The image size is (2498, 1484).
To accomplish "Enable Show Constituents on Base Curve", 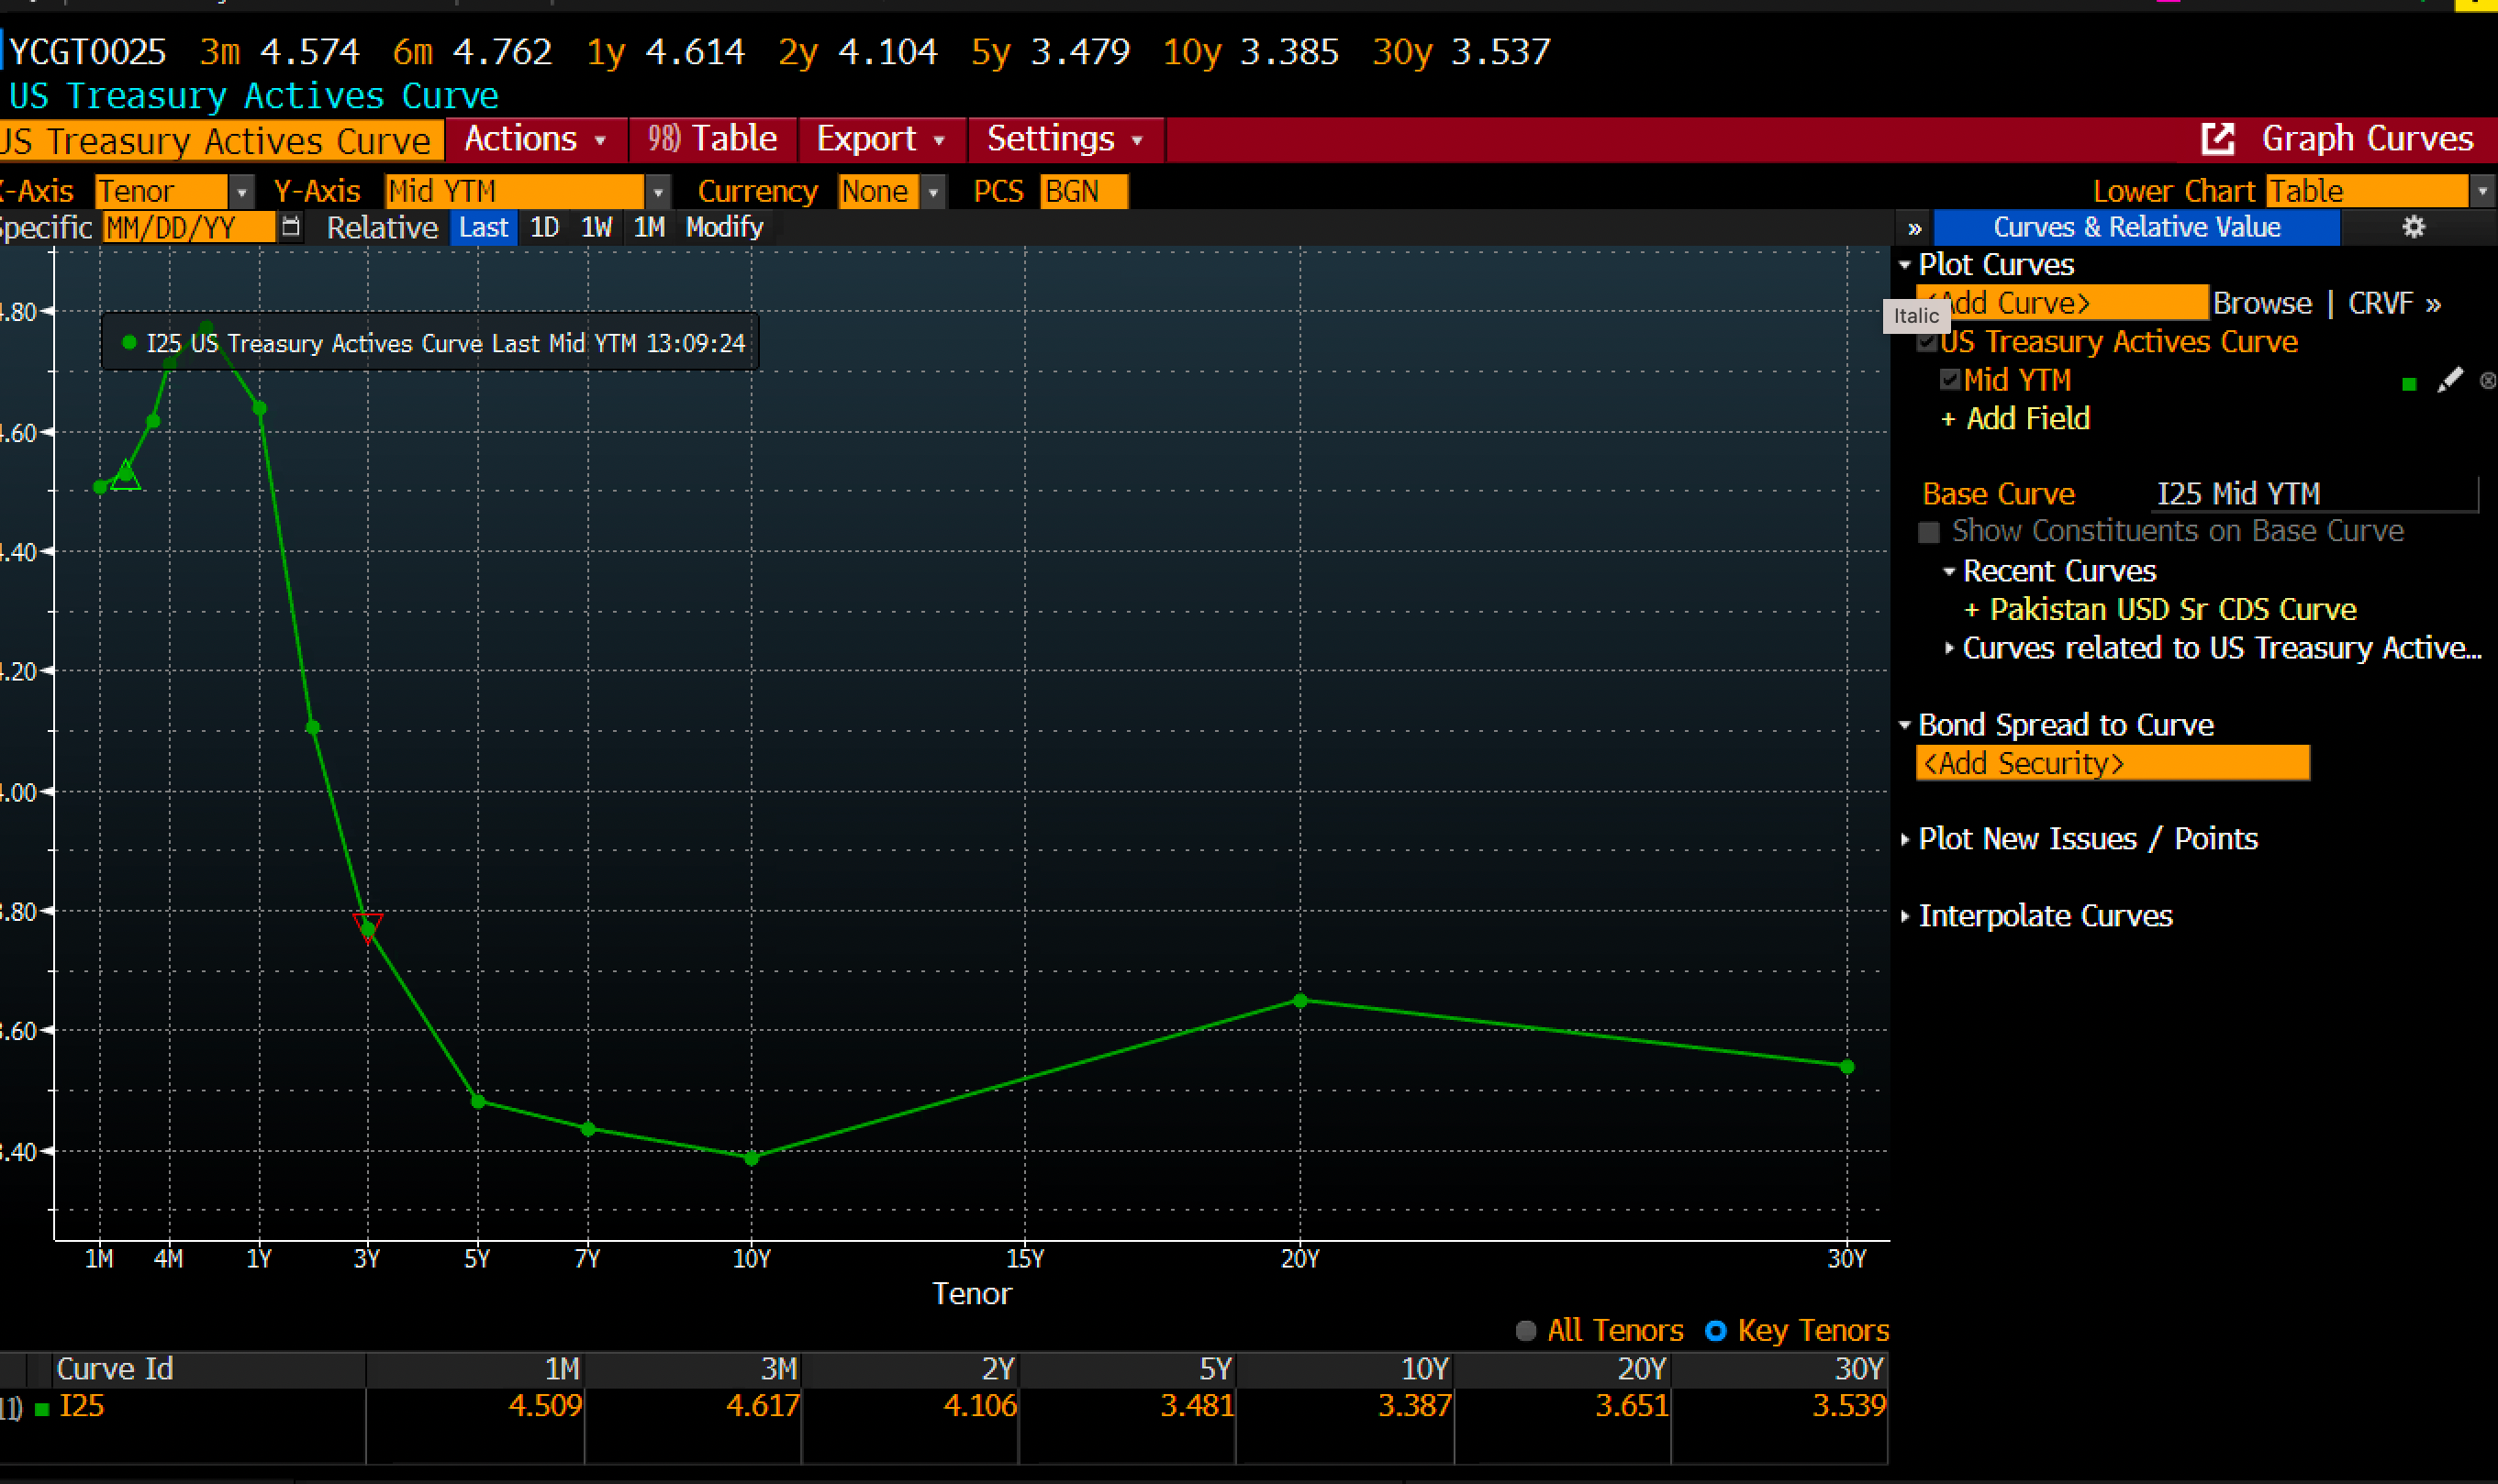I will [1929, 532].
